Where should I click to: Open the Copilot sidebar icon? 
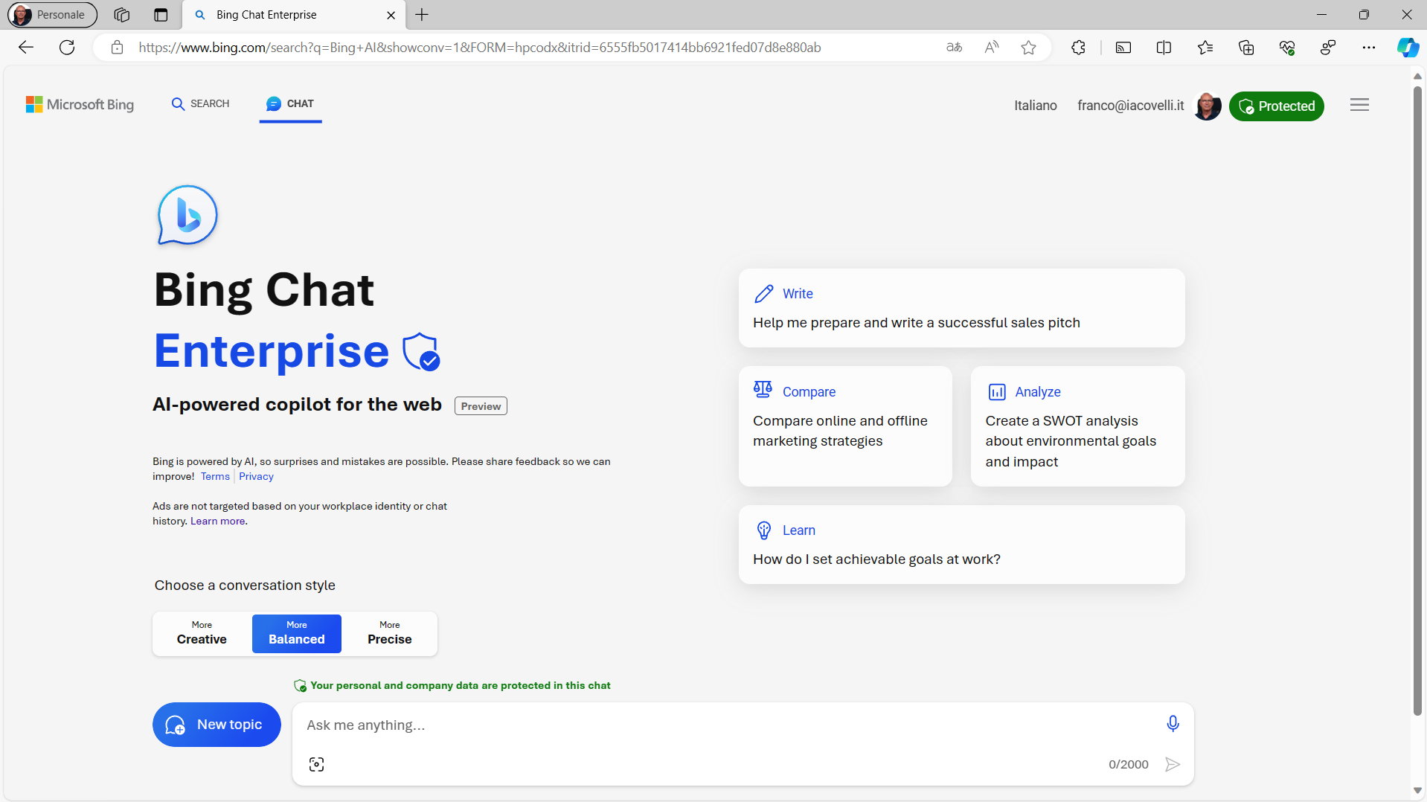1408,48
